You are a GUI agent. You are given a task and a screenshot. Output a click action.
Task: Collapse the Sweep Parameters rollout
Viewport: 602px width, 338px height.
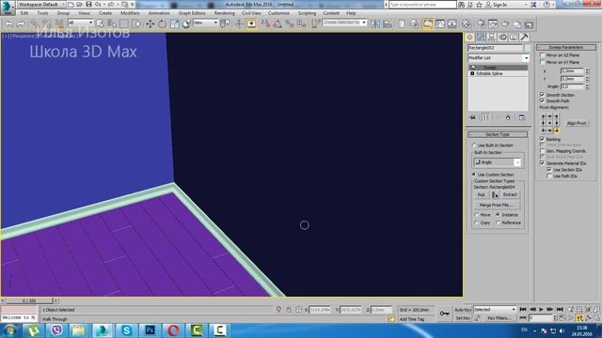tap(566, 47)
